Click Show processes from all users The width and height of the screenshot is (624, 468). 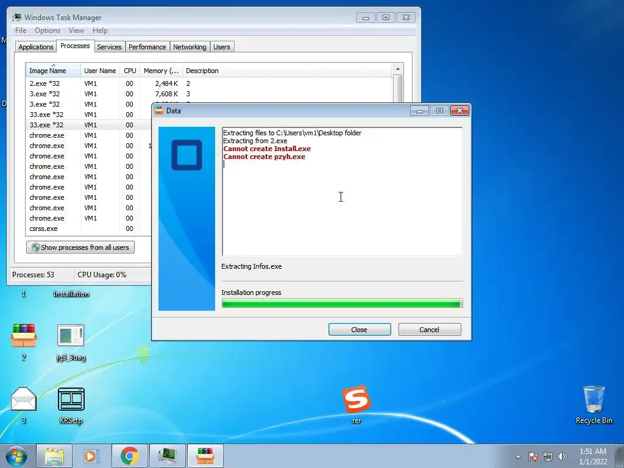pos(80,247)
